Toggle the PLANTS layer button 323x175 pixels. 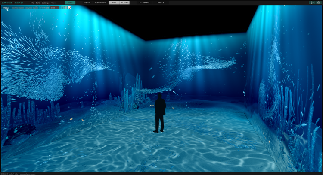(x=125, y=3)
